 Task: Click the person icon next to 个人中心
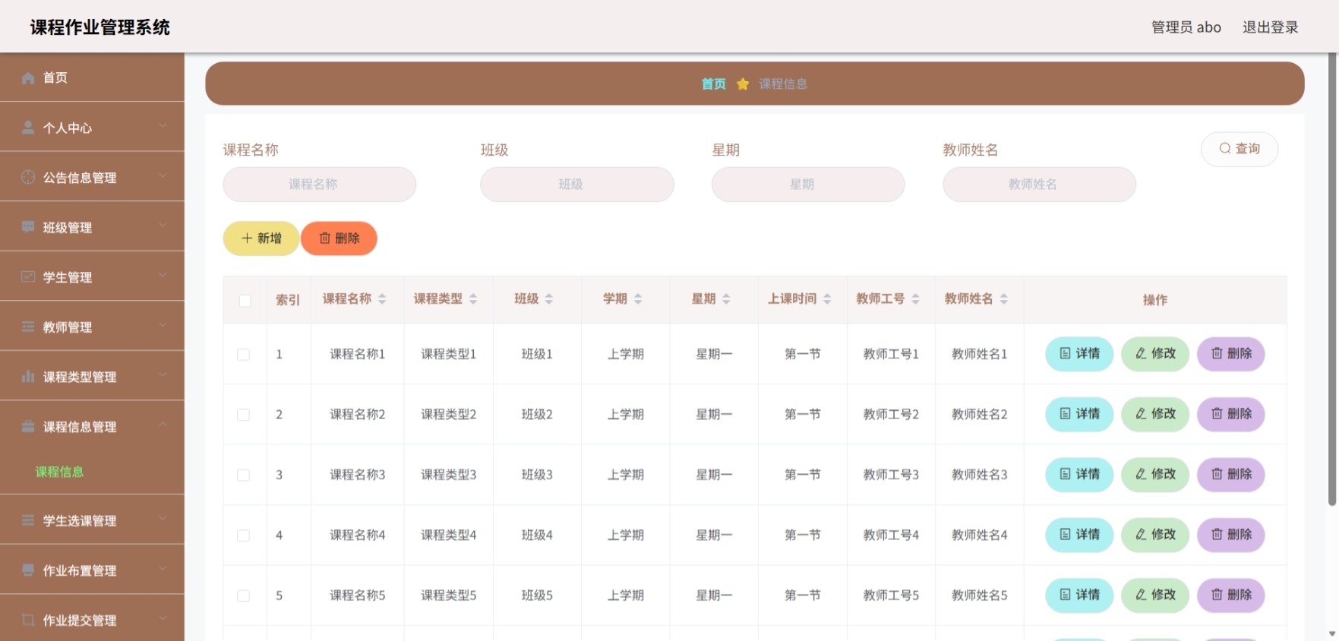click(28, 128)
